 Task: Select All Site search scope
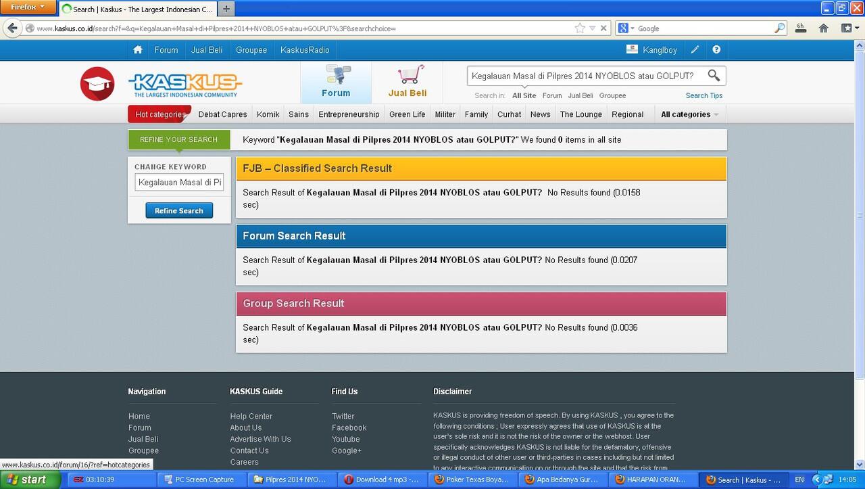click(x=524, y=95)
